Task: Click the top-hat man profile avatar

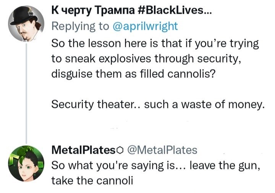Action: (24, 24)
